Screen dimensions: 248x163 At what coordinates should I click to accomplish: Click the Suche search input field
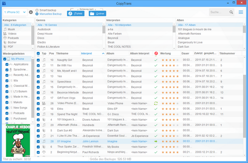click(219, 12)
